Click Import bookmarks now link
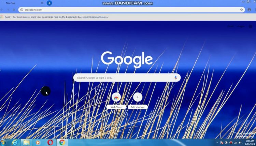 coord(95,17)
